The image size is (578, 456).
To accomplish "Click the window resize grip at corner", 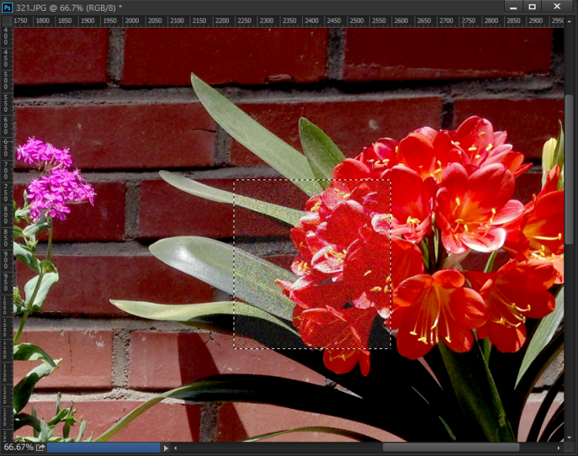I will click(x=571, y=448).
